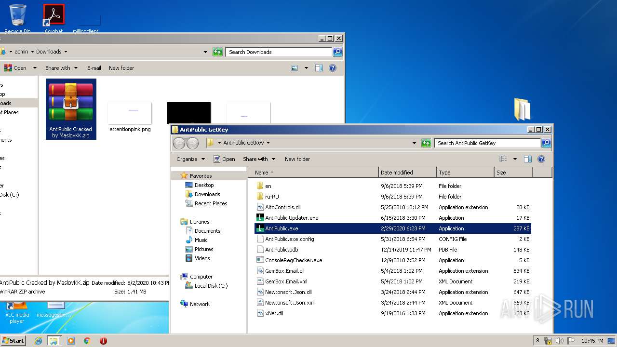Screen dimensions: 617x347
Task: Create New folder in AntiPublic GetKey
Action: tap(297, 159)
